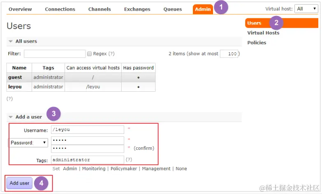This screenshot has width=322, height=194.
Task: Open the Virtual host dropdown
Action: coord(306,9)
